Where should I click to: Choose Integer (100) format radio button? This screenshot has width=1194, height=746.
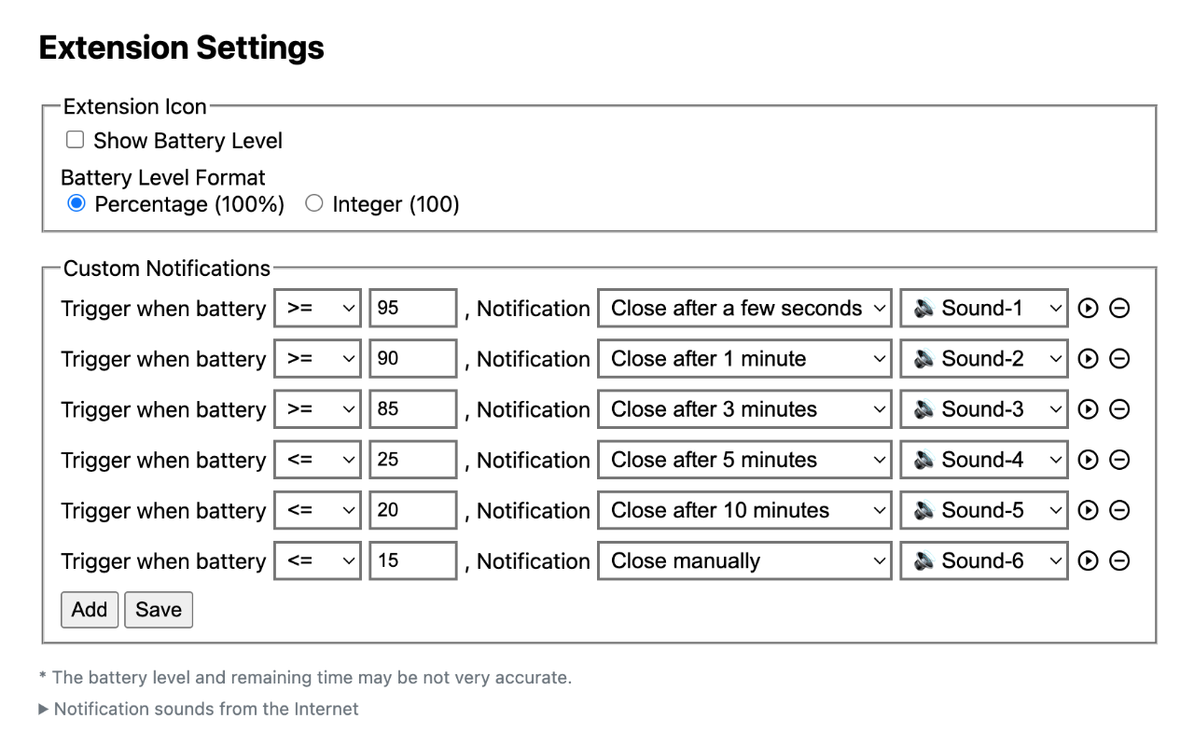pos(314,203)
